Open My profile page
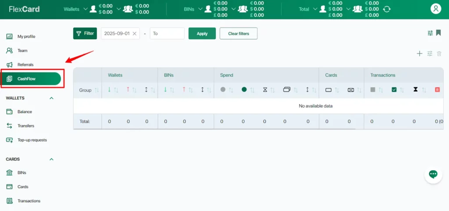449x211 pixels. [26, 36]
